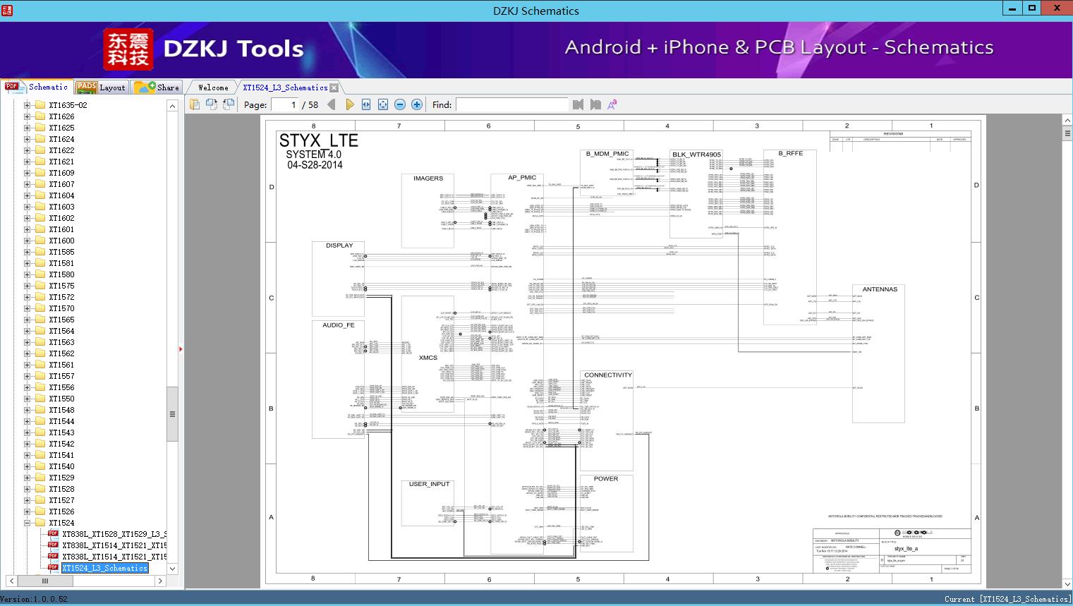Click the next page arrow icon
The image size is (1073, 606).
coord(349,104)
